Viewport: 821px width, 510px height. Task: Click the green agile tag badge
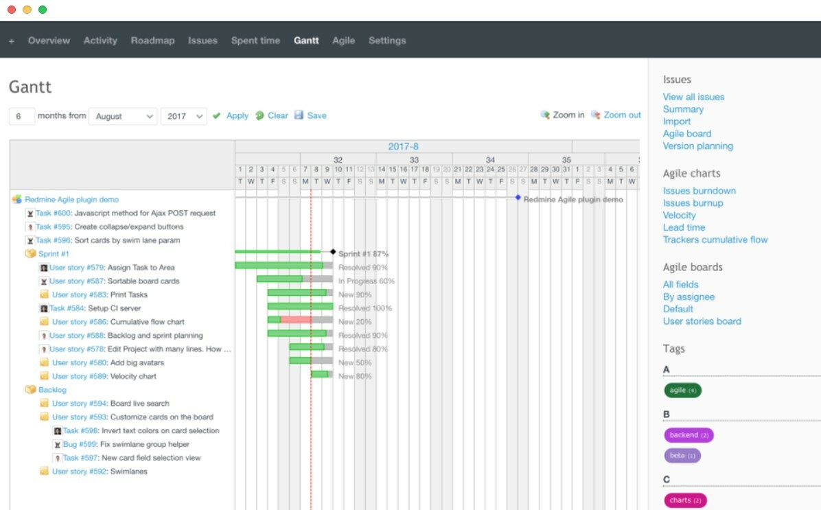click(682, 390)
